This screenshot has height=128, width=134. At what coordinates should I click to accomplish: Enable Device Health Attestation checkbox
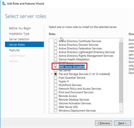coord(55,59)
